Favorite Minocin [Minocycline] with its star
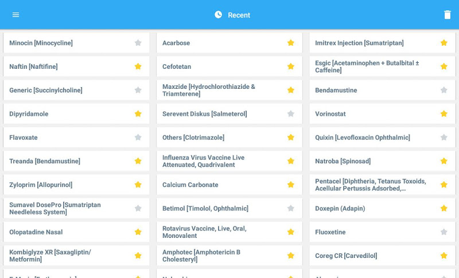The width and height of the screenshot is (459, 278). [138, 42]
